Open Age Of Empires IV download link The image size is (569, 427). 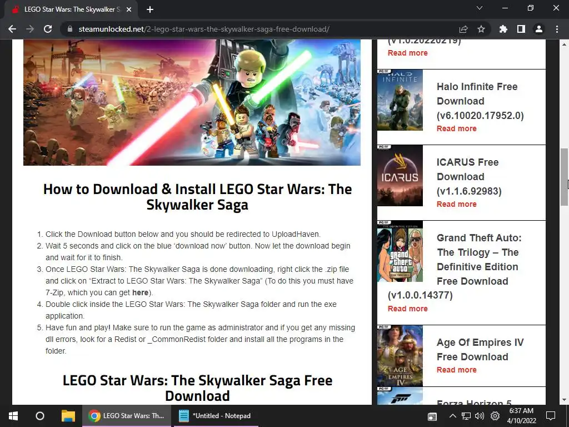point(480,349)
